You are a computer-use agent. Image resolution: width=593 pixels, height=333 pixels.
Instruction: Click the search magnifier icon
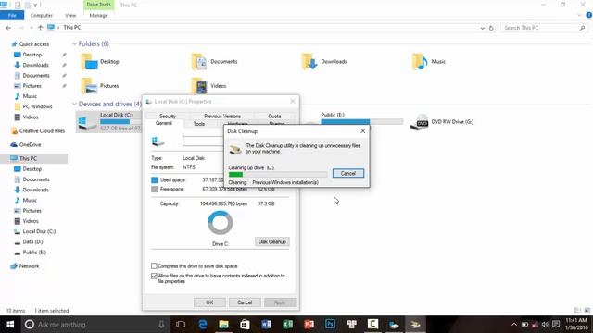pyautogui.click(x=583, y=28)
